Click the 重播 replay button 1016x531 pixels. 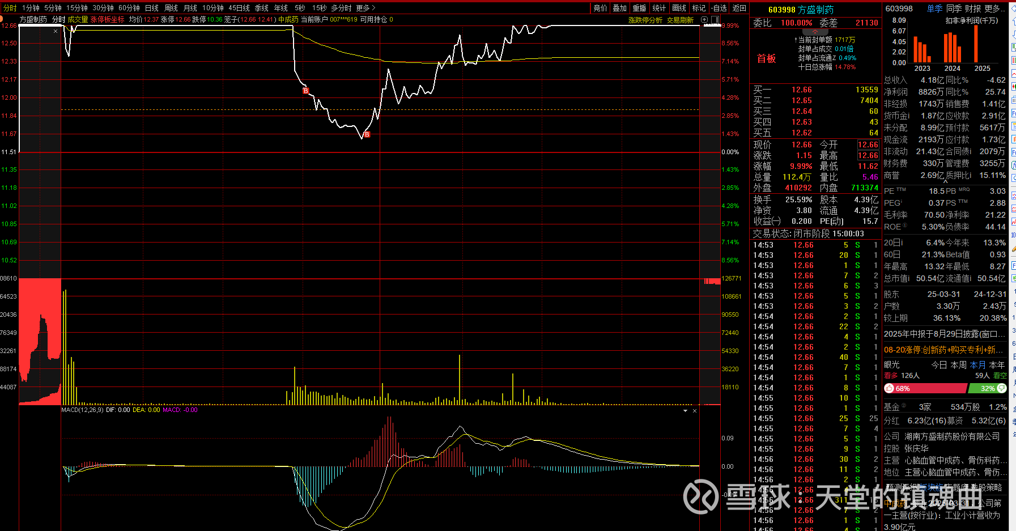tap(640, 8)
